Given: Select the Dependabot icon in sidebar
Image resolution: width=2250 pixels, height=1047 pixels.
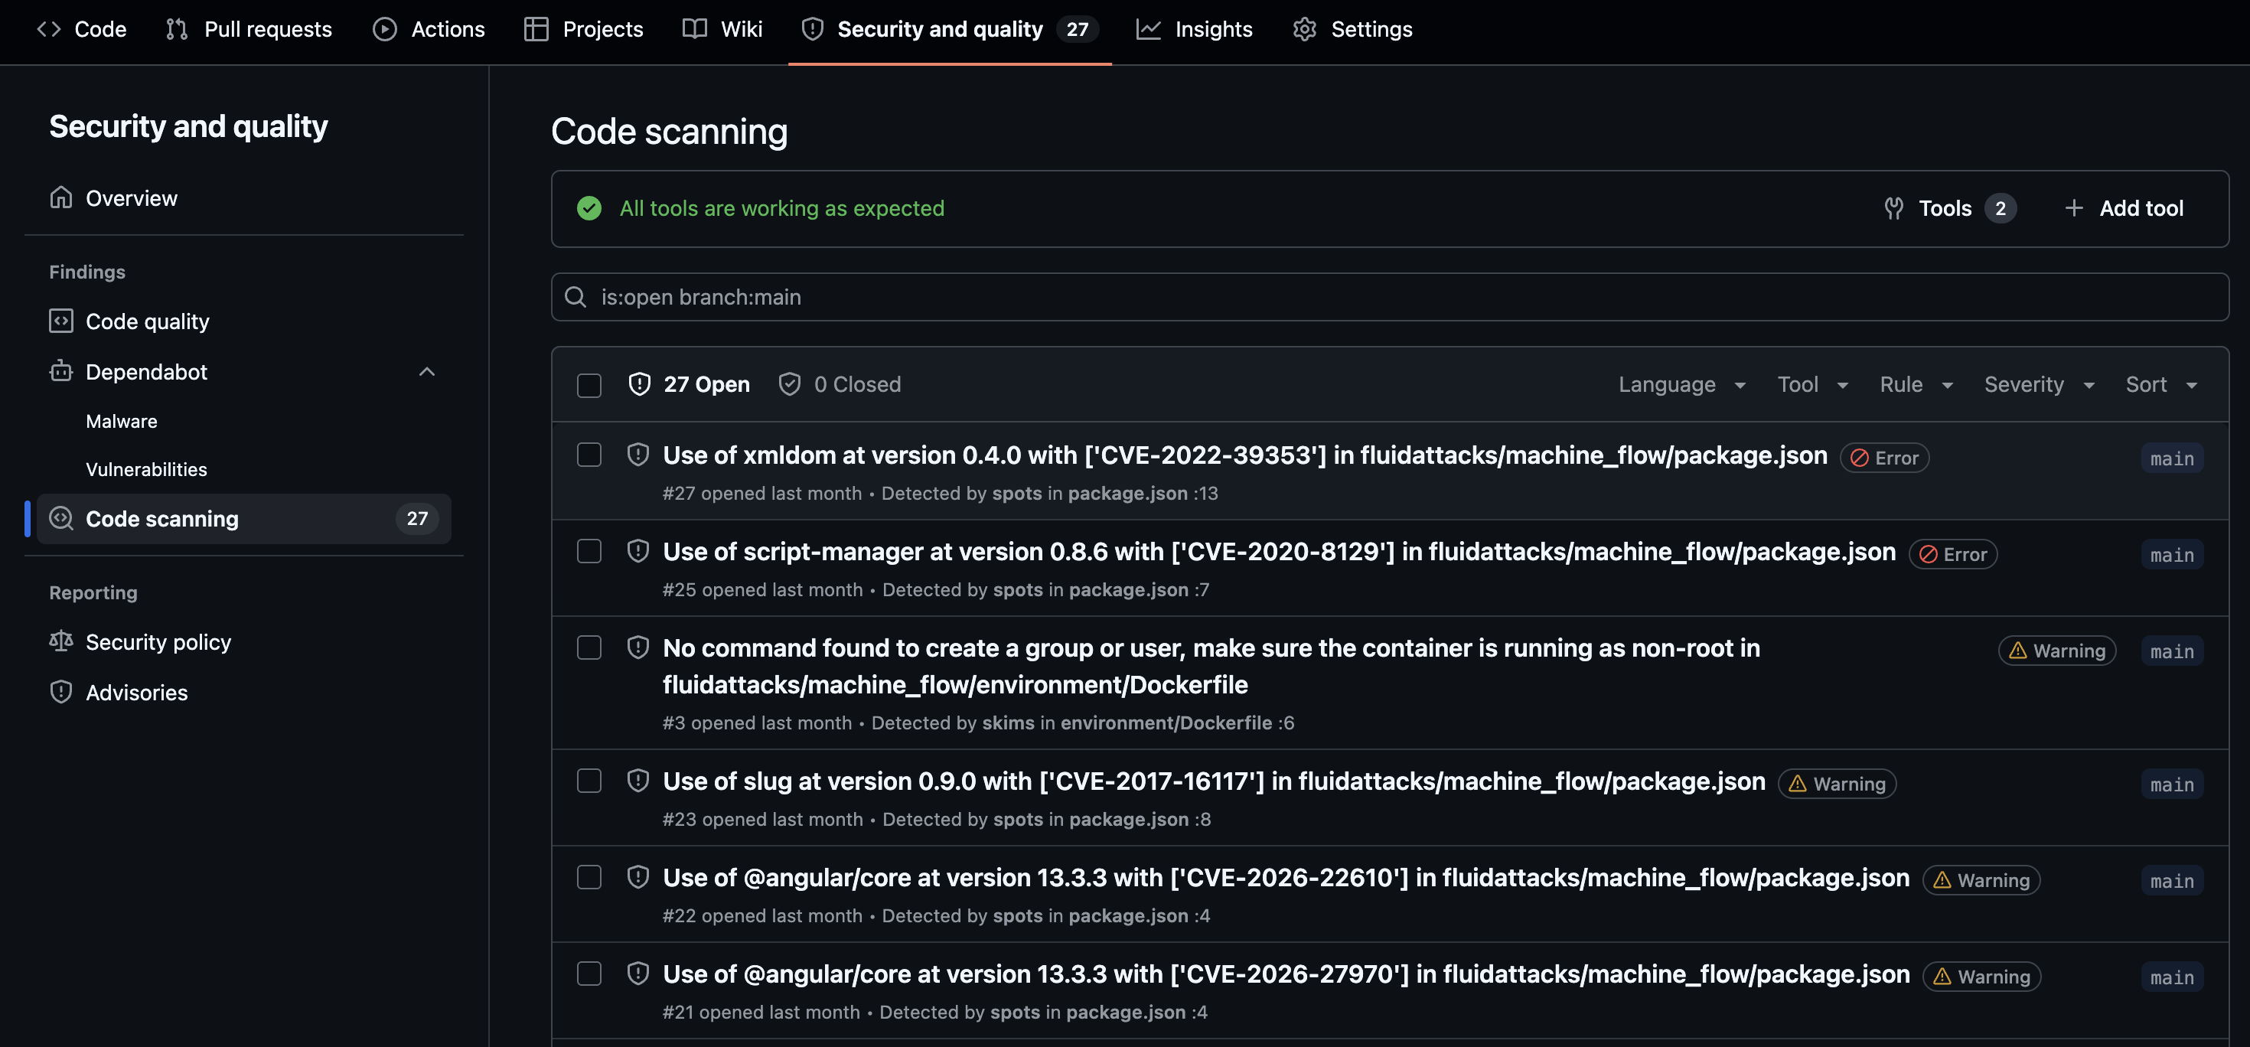Looking at the screenshot, I should coord(61,371).
